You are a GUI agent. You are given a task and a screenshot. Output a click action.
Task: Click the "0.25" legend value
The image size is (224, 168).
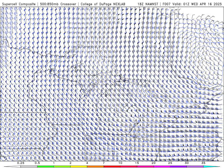pyautogui.click(x=21, y=163)
